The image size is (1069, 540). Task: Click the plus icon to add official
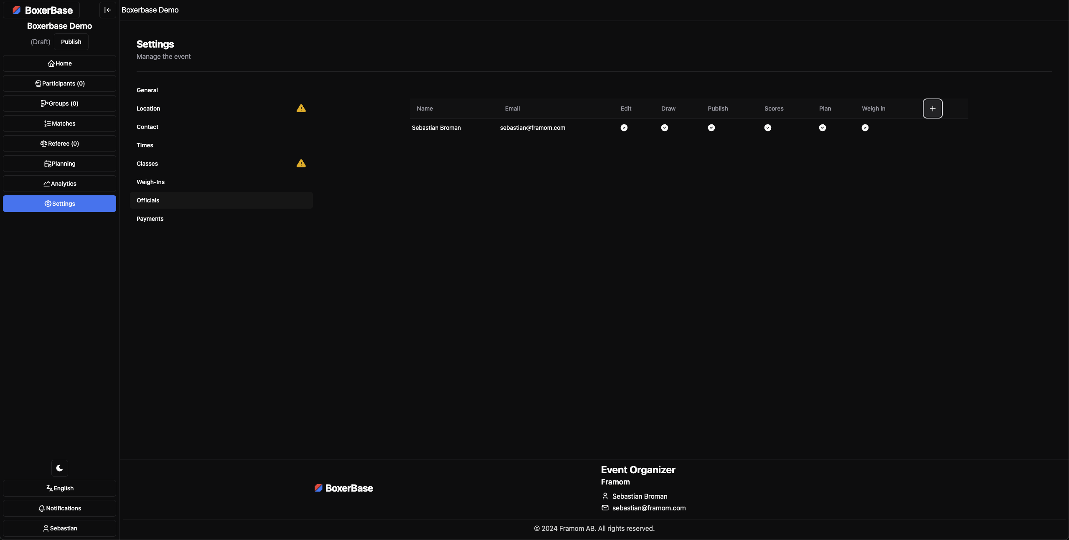932,109
